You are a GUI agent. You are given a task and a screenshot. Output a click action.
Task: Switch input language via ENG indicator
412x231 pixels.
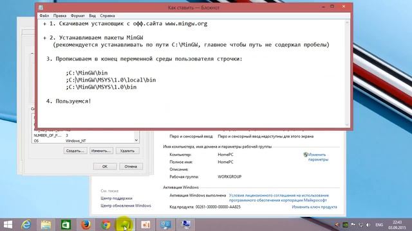coord(379,225)
